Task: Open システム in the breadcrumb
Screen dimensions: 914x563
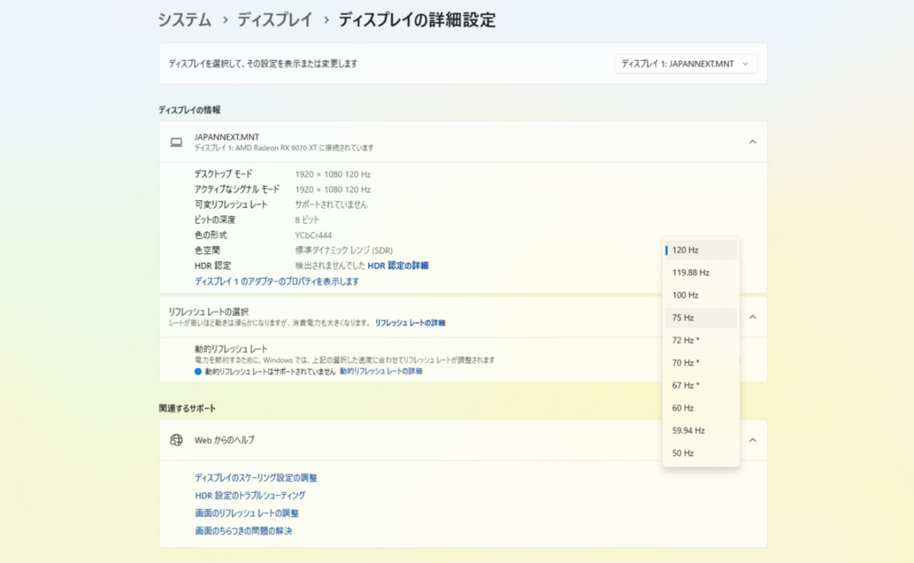Action: click(183, 20)
